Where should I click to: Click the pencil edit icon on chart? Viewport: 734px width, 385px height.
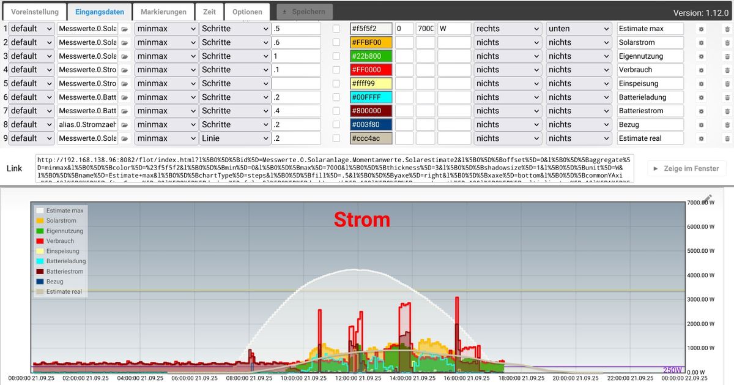click(x=708, y=198)
